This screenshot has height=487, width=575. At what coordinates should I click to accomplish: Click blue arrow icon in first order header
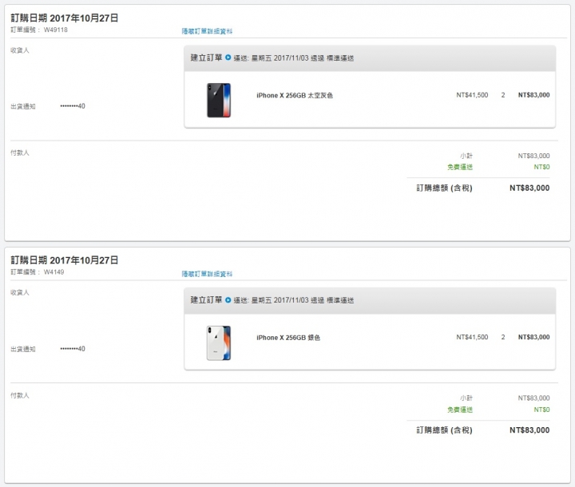228,57
